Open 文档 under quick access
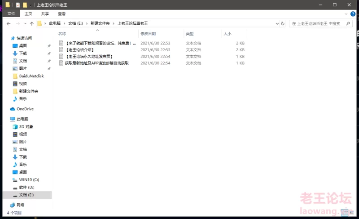 tap(23, 61)
